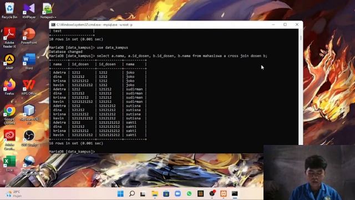Viewport: 355px width, 200px height.
Task: Click the "Database changed" message
Action: point(65,52)
